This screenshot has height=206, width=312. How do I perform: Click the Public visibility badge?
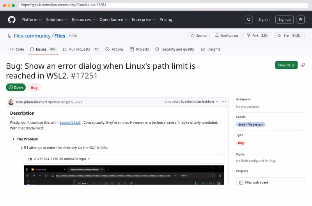[73, 36]
